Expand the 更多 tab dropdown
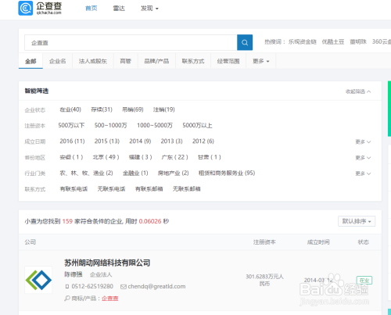Image resolution: width=391 pixels, height=315 pixels. pyautogui.click(x=260, y=61)
